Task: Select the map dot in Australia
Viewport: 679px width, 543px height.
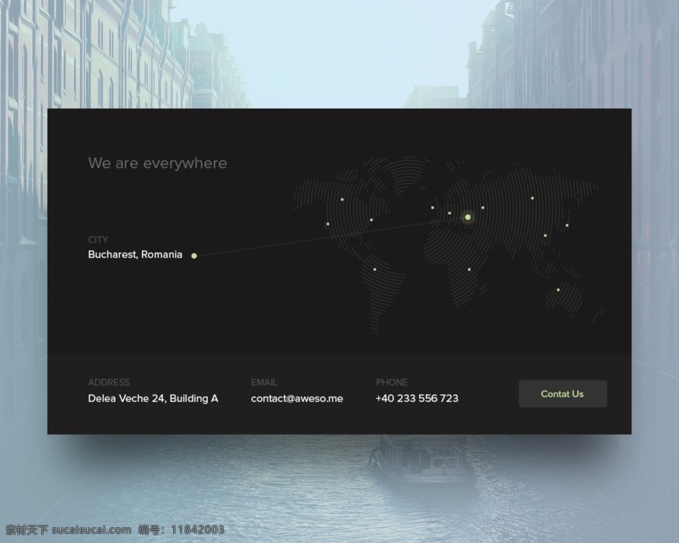Action: pos(558,290)
